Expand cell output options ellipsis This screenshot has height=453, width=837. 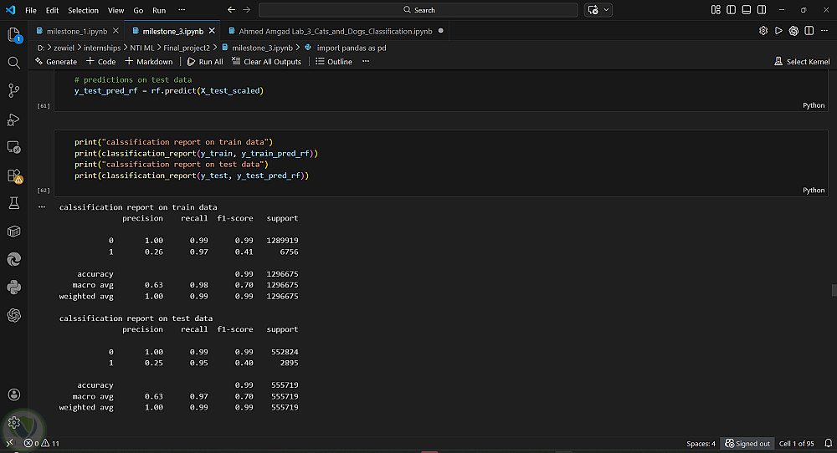click(42, 206)
